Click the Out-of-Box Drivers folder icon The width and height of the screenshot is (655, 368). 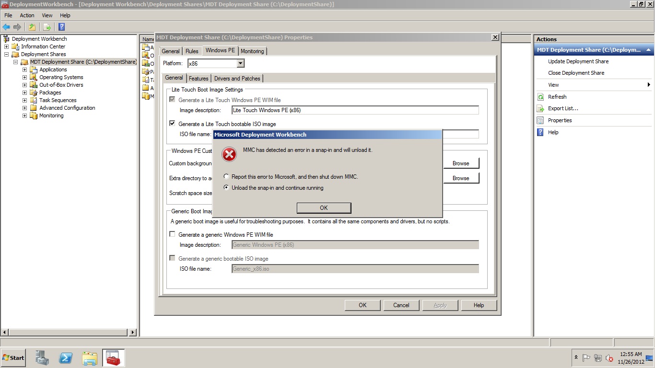point(34,85)
